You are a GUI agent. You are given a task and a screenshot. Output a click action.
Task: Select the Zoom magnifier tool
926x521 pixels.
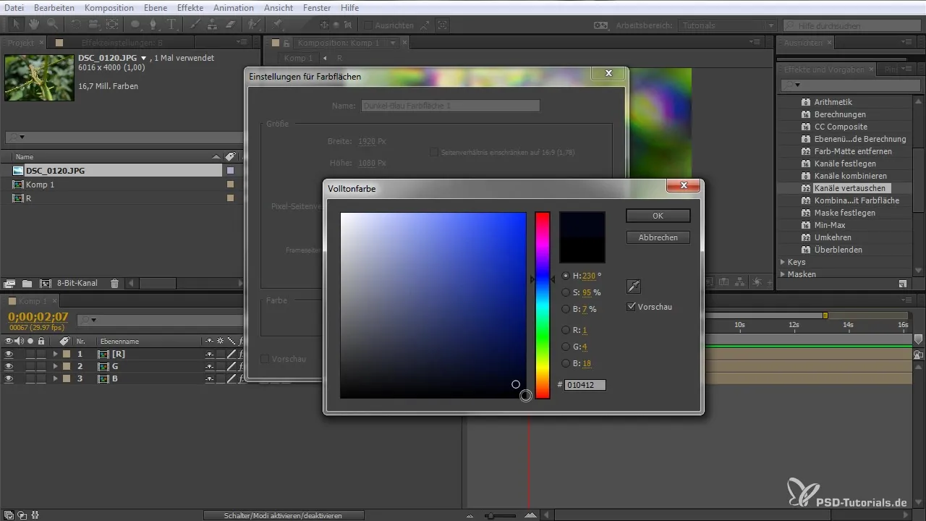point(52,25)
